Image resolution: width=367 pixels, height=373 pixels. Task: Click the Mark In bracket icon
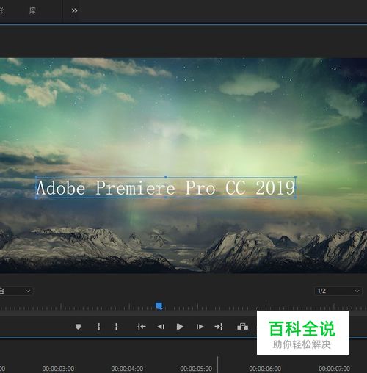(x=98, y=327)
